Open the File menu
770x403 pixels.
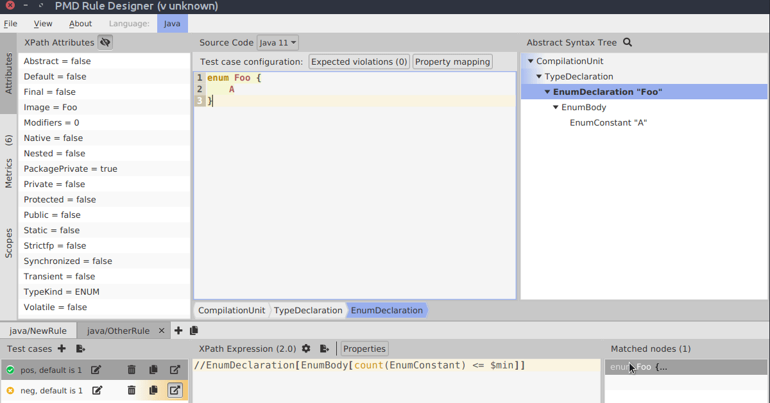[x=10, y=24]
